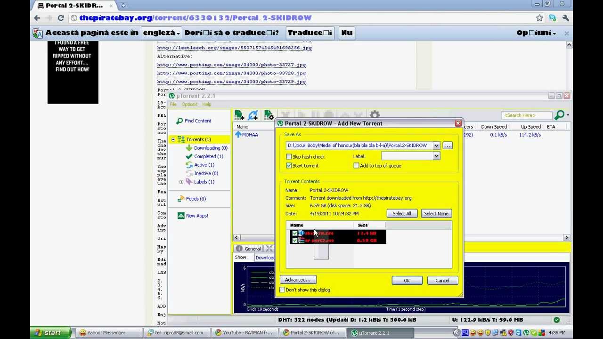Enable Skip hash check option

pyautogui.click(x=289, y=157)
